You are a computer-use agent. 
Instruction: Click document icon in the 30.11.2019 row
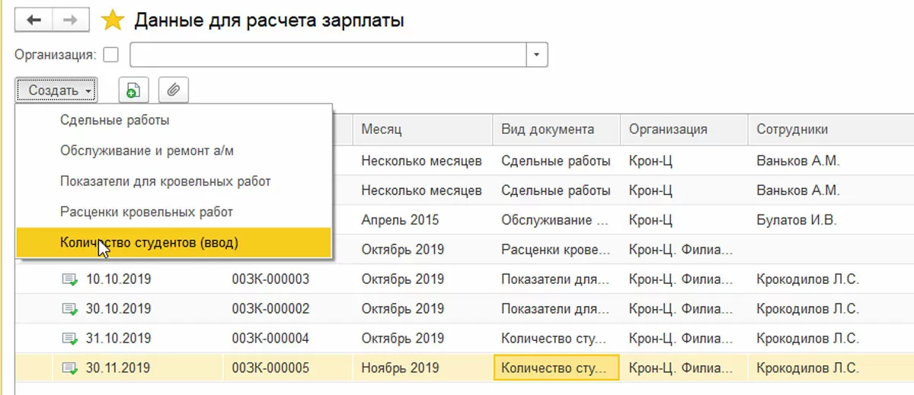coord(69,368)
